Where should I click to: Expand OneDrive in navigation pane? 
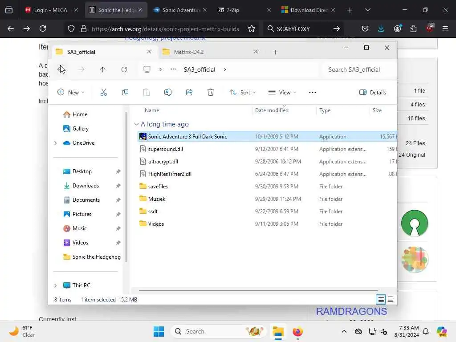pyautogui.click(x=56, y=143)
